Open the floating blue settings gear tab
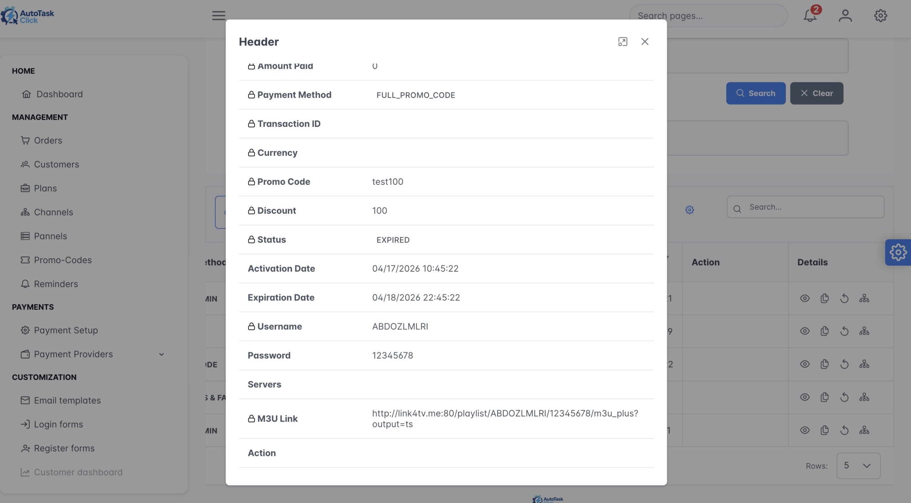This screenshot has width=911, height=503. click(x=898, y=253)
